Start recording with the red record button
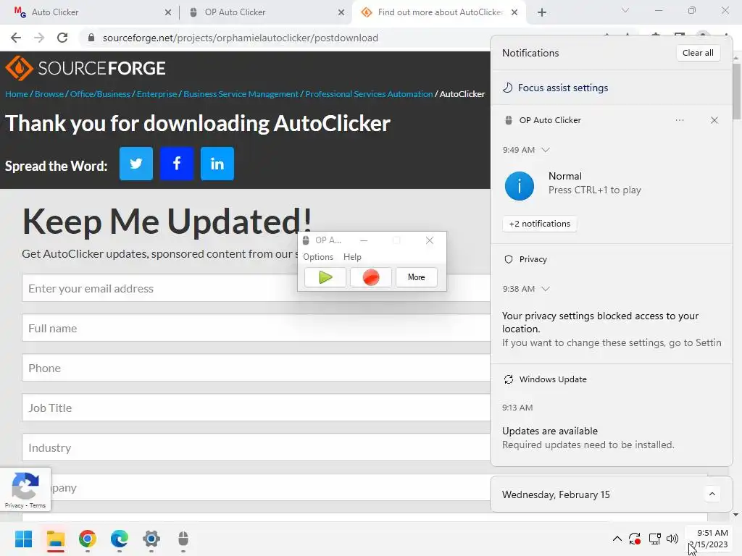 point(371,277)
